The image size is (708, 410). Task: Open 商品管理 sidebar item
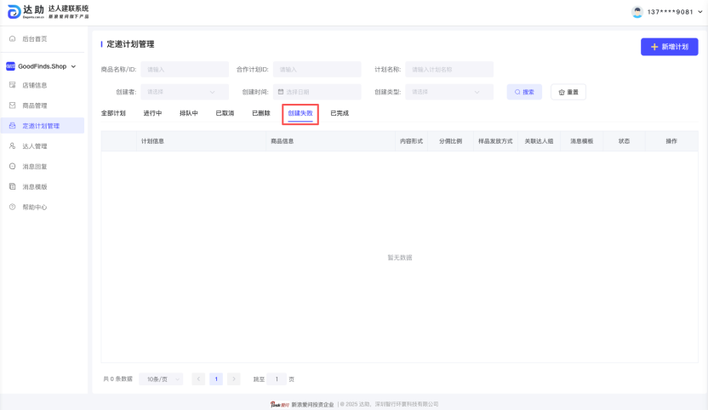[34, 105]
